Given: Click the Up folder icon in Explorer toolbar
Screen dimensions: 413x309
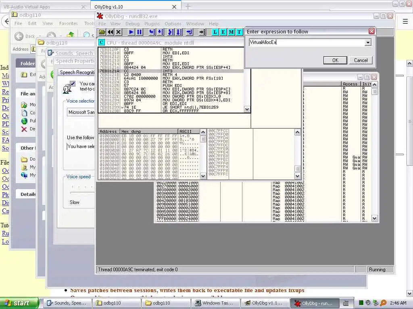Looking at the screenshot, I should coord(71,35).
